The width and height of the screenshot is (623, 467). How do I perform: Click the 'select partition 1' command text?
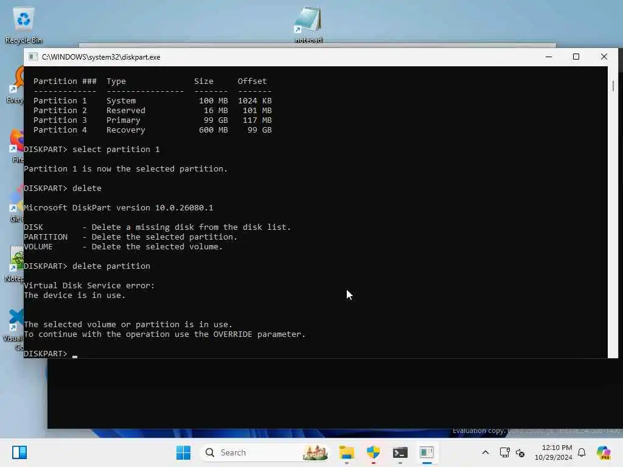click(x=116, y=150)
